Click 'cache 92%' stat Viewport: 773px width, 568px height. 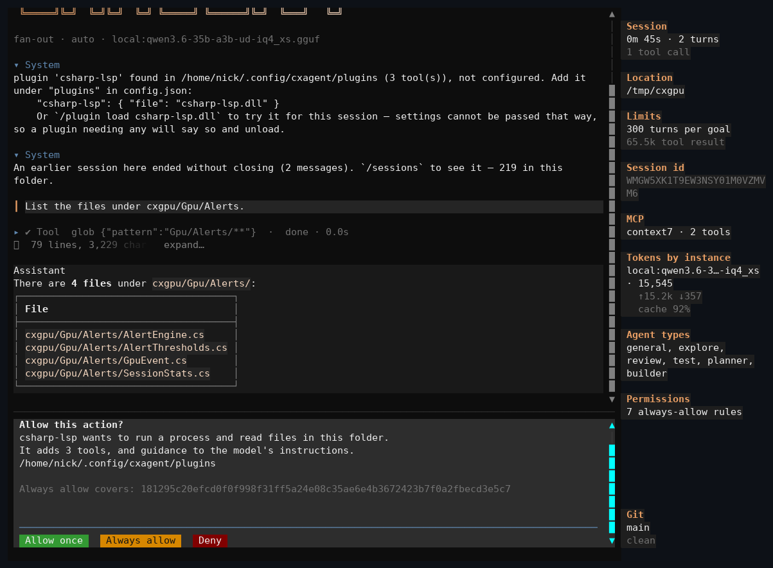(x=664, y=309)
